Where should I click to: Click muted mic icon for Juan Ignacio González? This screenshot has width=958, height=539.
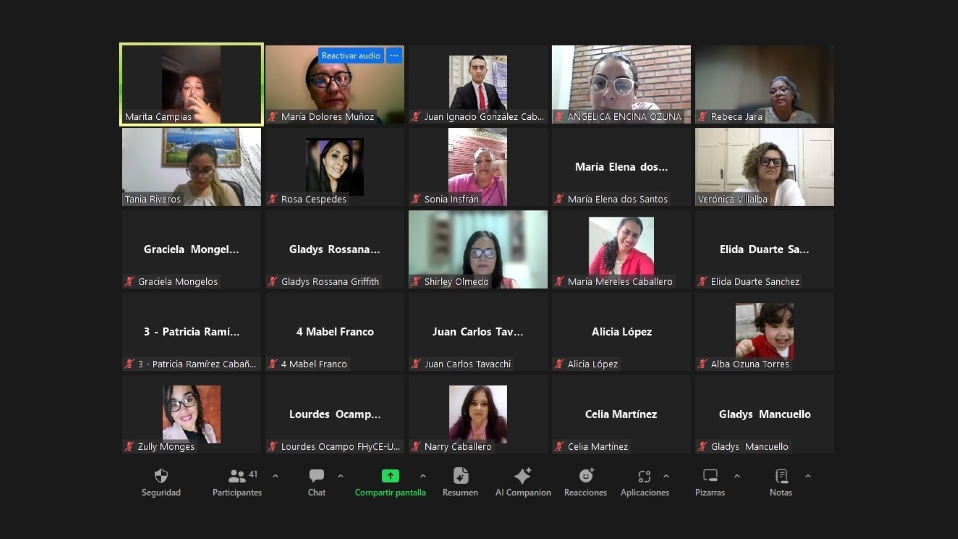click(x=416, y=117)
